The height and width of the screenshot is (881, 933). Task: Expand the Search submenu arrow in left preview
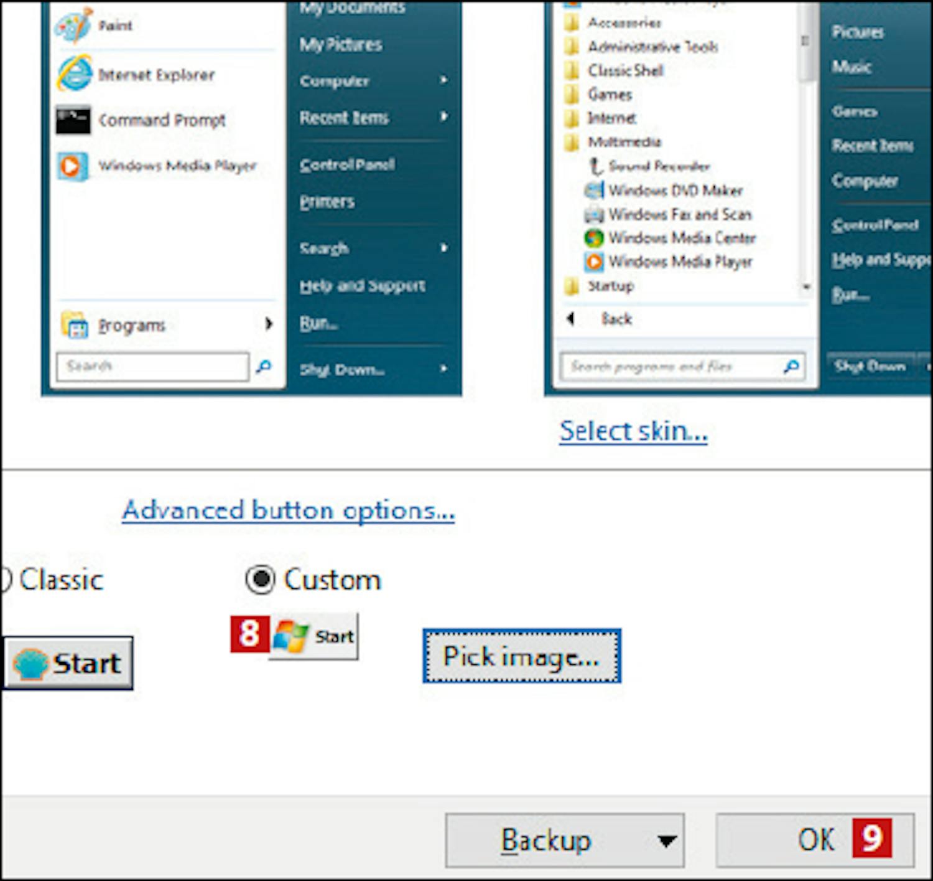tap(443, 248)
